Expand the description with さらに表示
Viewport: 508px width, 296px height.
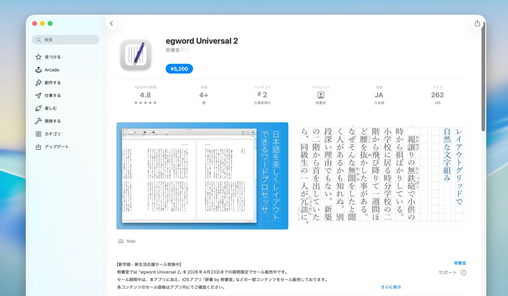coord(391,287)
